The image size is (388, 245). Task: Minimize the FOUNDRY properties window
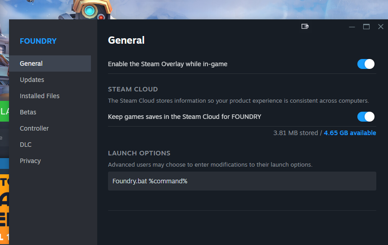pyautogui.click(x=352, y=27)
